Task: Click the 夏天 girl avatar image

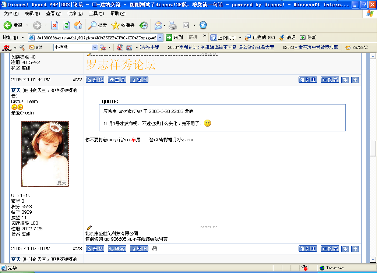Action: tap(45, 154)
